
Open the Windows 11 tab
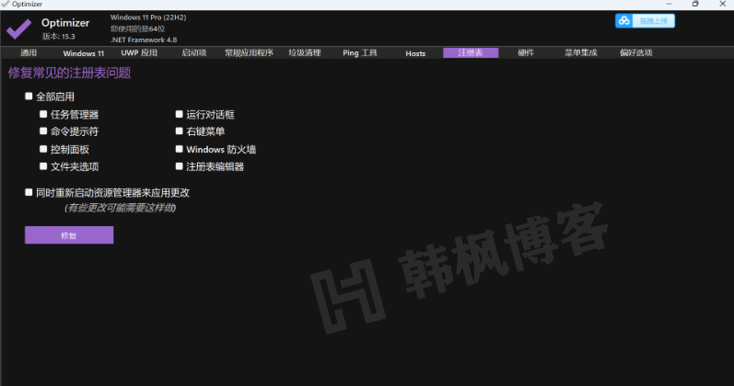point(83,53)
